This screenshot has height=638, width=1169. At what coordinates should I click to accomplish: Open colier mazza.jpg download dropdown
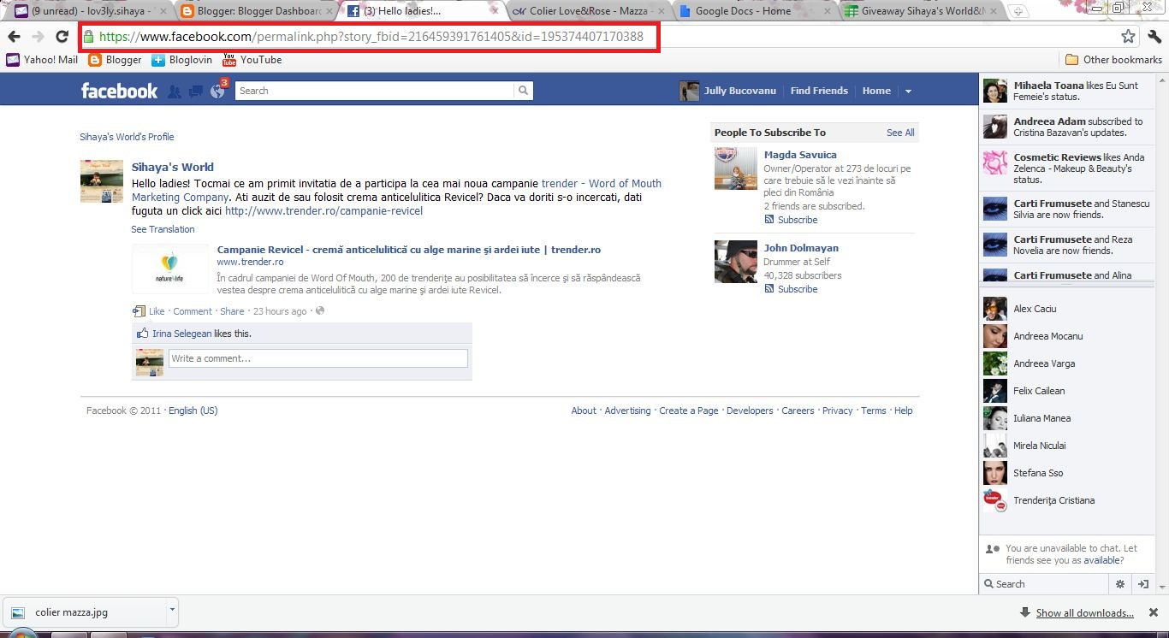tap(172, 611)
